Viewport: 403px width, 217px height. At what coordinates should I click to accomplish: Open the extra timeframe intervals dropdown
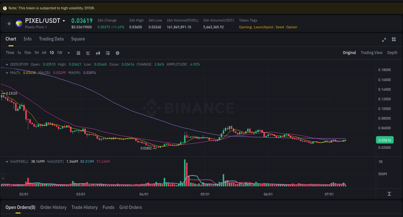point(68,53)
